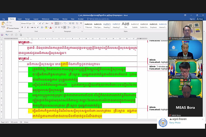The height and width of the screenshot is (137, 206).
Task: Save document from Quick Access Toolbar
Action: 2,35
